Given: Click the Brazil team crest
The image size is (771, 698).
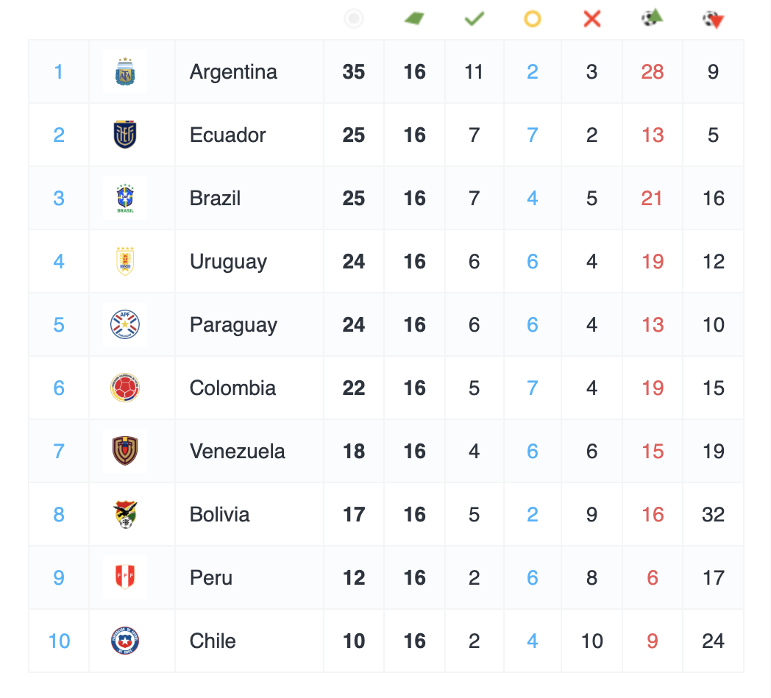Looking at the screenshot, I should click(125, 199).
